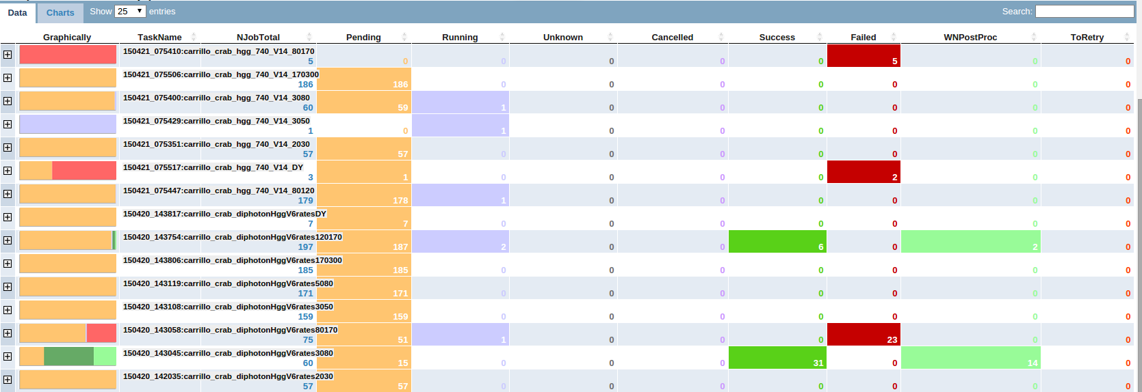Expand details of hgg_740_V14_170300 row
Viewport: 1142px width, 392px height.
[8, 78]
